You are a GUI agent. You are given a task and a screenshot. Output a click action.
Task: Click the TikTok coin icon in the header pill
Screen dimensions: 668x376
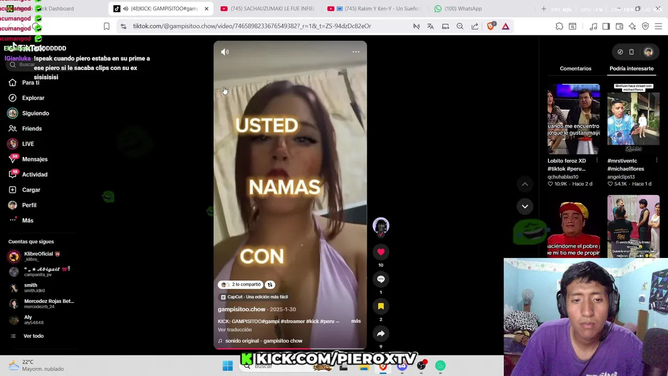620,52
